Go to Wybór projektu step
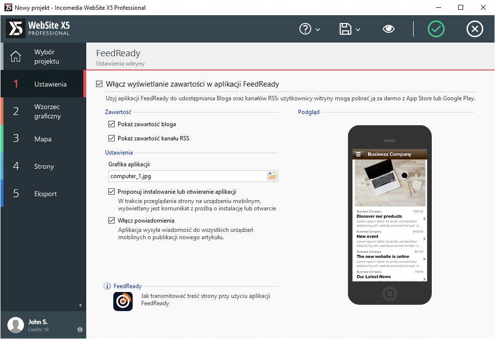The height and width of the screenshot is (339, 495). [43, 56]
